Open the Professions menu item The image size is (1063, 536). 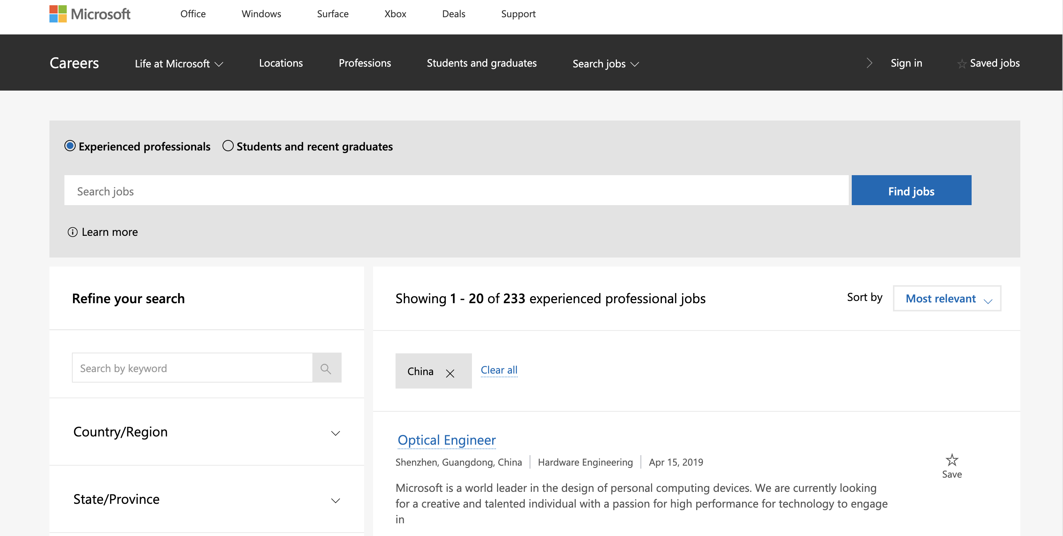(364, 63)
